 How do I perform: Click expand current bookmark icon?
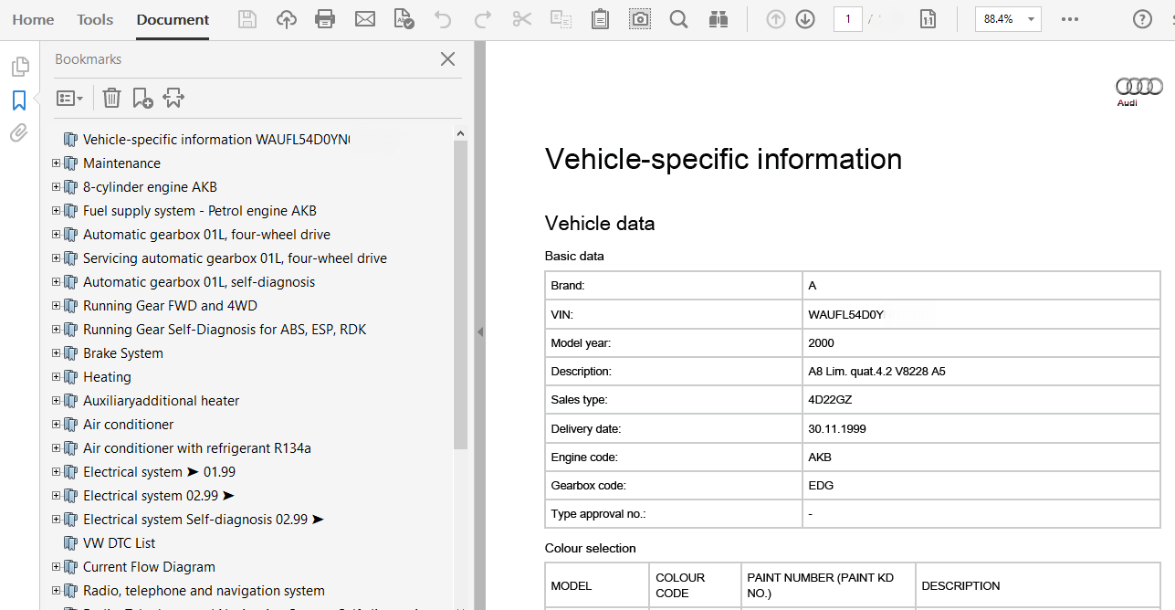173,98
